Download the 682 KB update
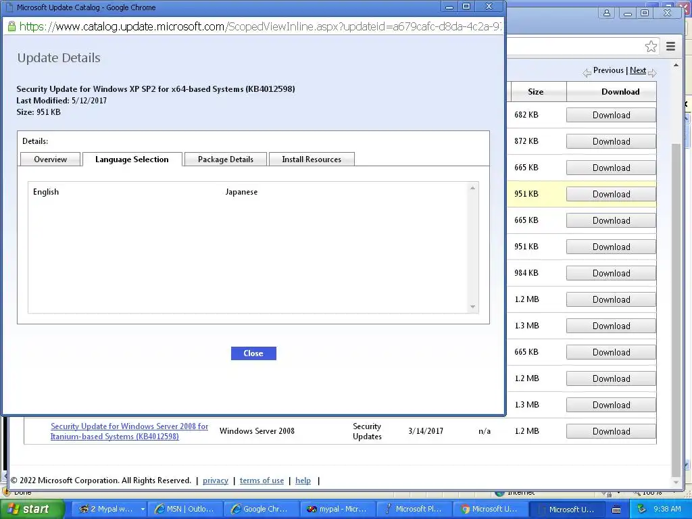The width and height of the screenshot is (692, 519). point(611,115)
